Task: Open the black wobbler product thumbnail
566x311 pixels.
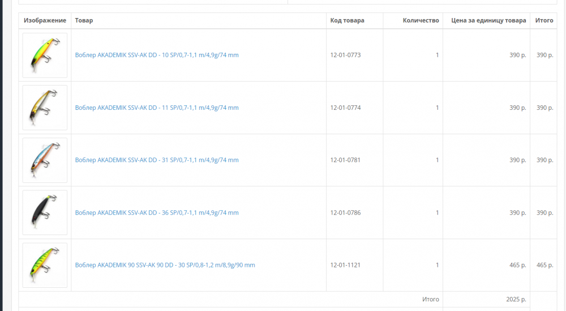Action: 45,212
